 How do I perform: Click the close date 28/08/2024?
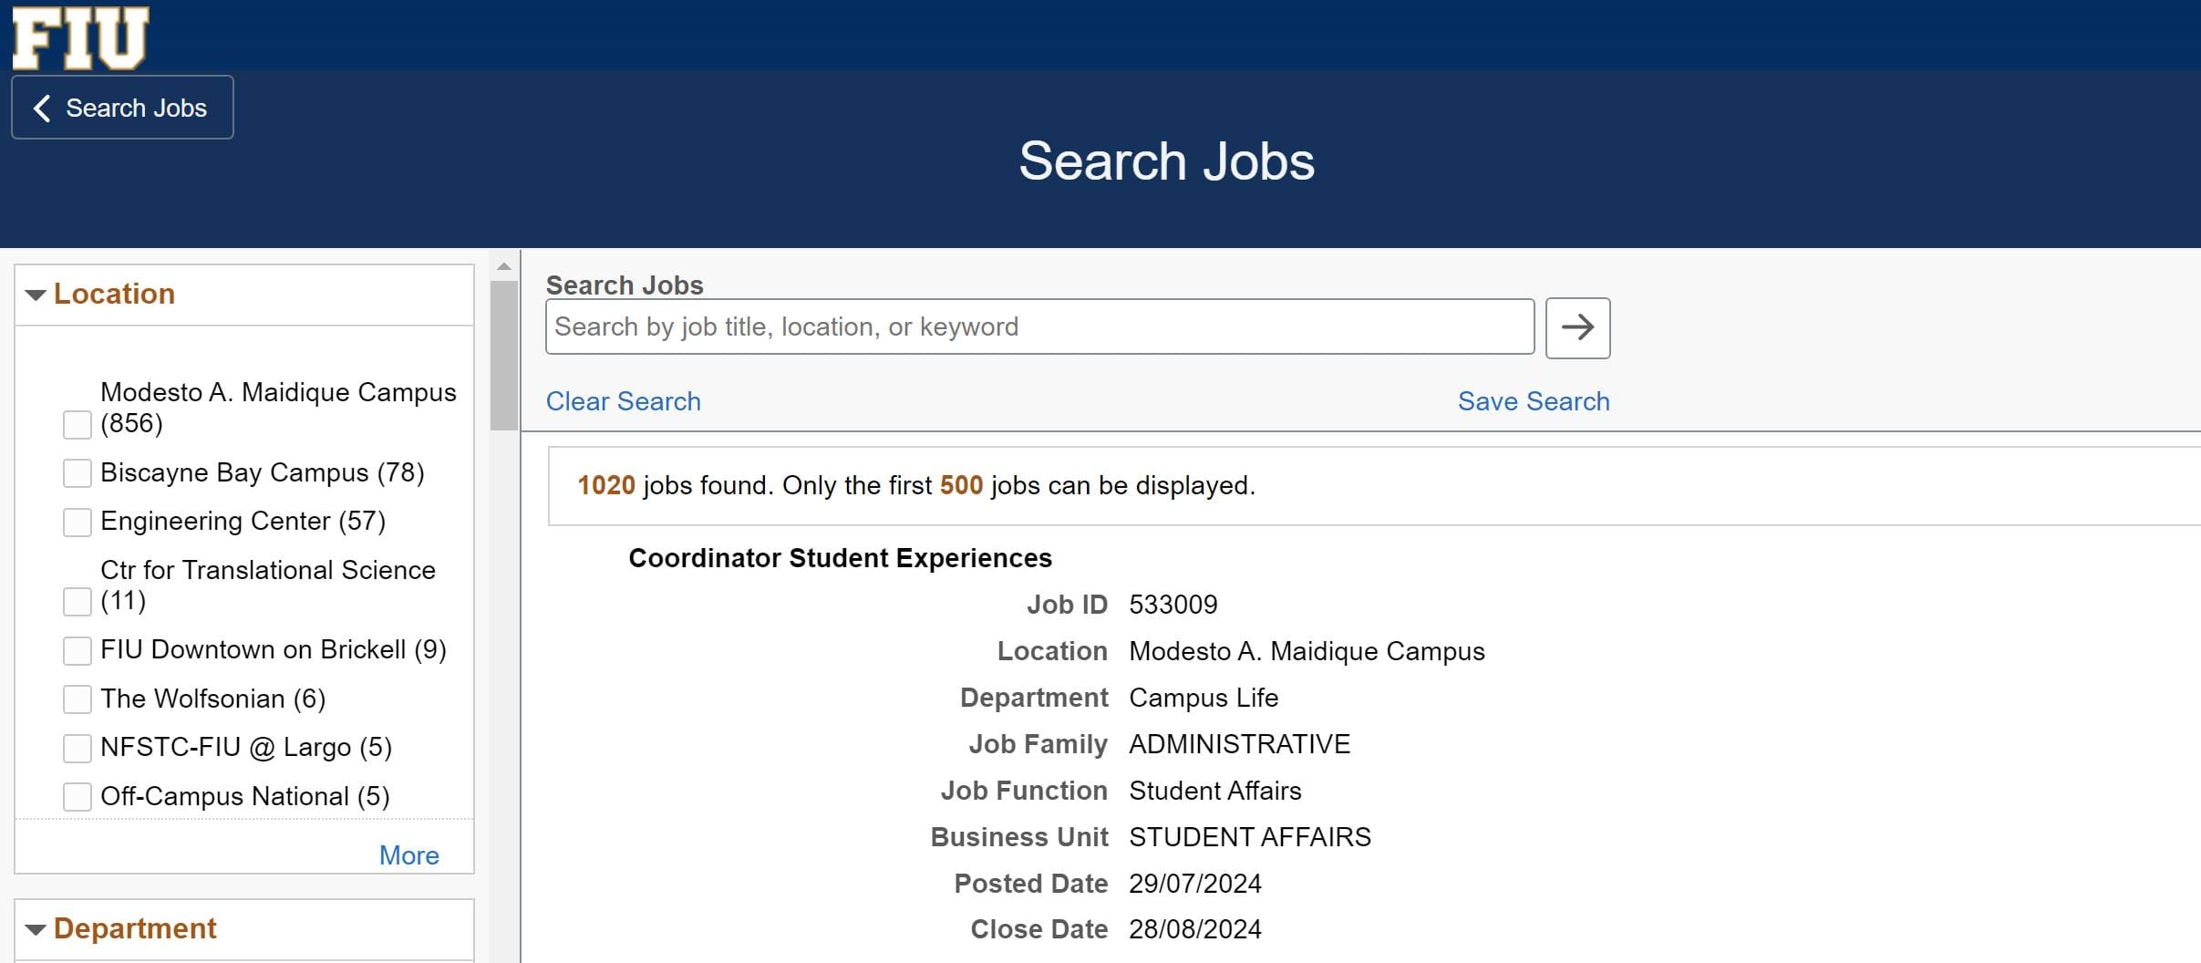(x=1194, y=929)
